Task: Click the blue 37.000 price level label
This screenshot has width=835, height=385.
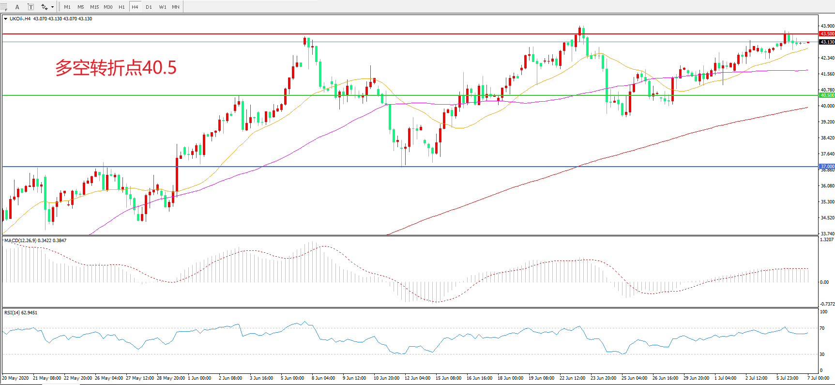Action: pyautogui.click(x=827, y=166)
